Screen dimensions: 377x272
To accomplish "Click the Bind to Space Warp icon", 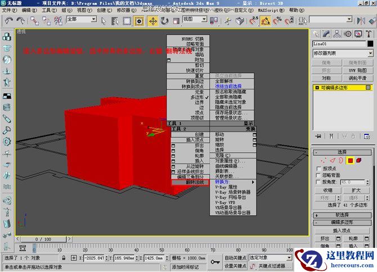I will point(58,21).
